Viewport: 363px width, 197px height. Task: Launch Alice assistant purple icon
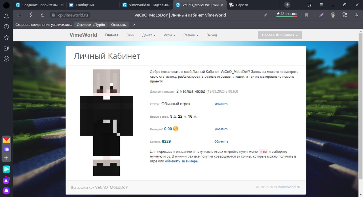(6, 190)
